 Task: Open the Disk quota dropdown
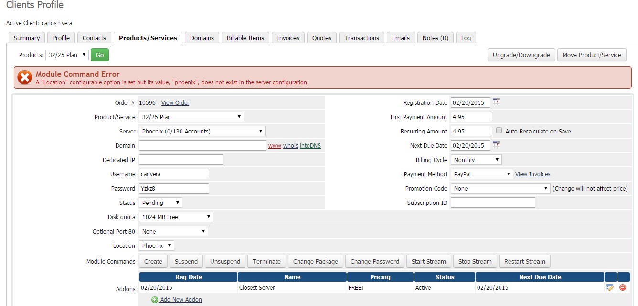pyautogui.click(x=176, y=217)
